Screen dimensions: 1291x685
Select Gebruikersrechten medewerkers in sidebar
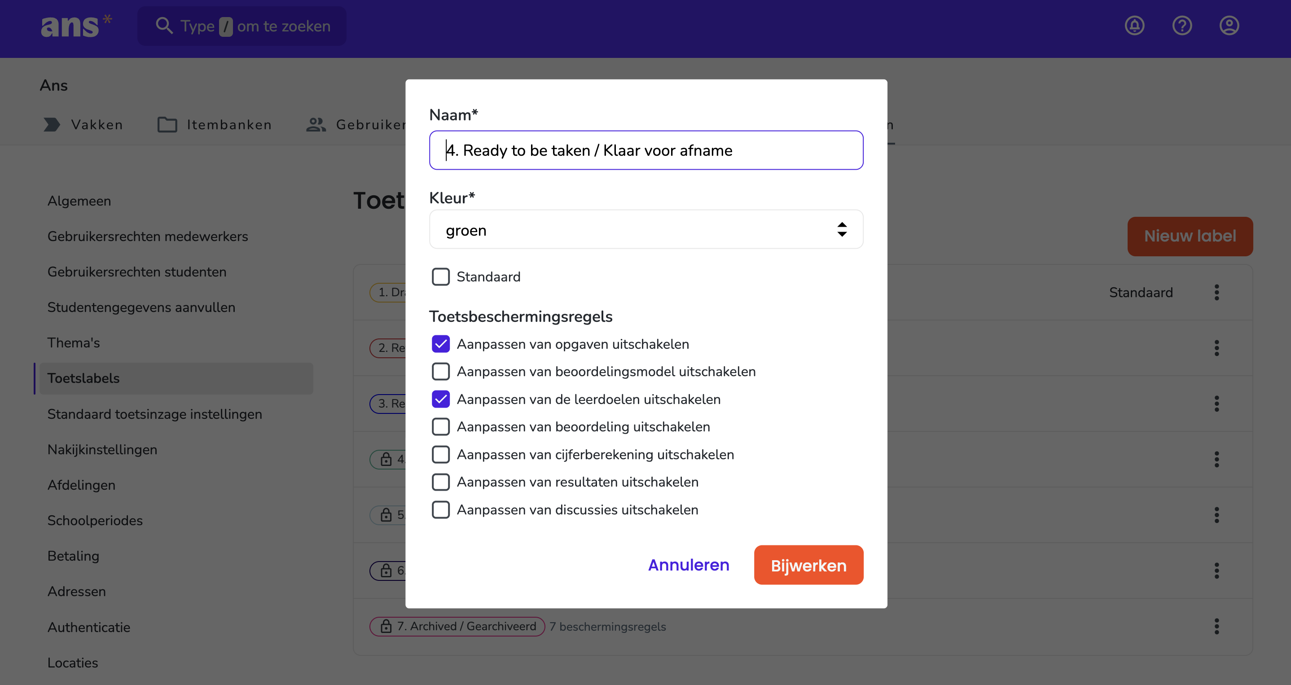[148, 236]
